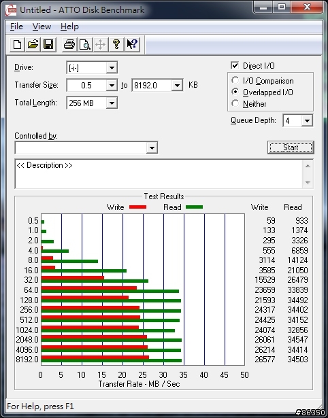
Task: Select the I/O Comparison radio button
Action: coord(235,80)
